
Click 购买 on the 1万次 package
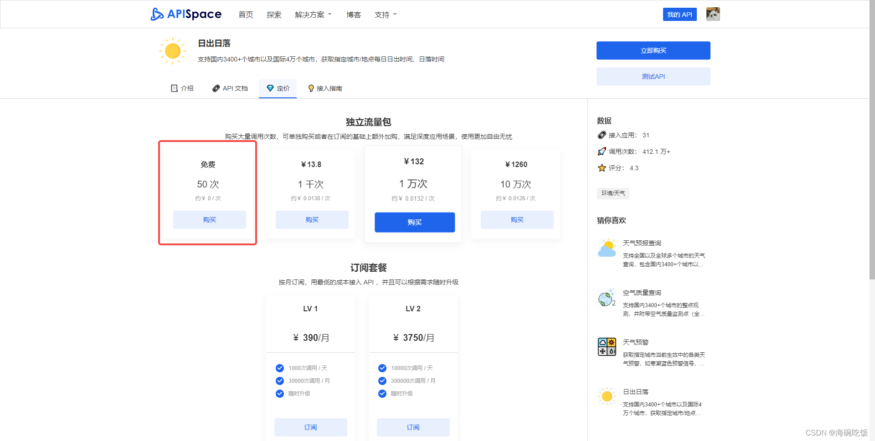tap(414, 223)
